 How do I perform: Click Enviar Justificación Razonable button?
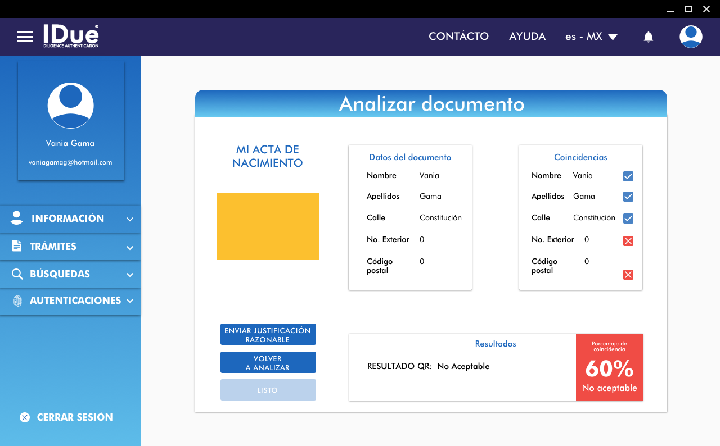pos(268,334)
